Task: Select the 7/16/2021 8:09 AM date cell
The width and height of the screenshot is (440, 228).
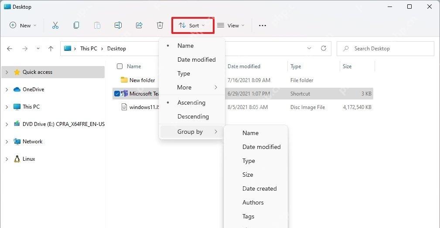Action: (x=249, y=80)
